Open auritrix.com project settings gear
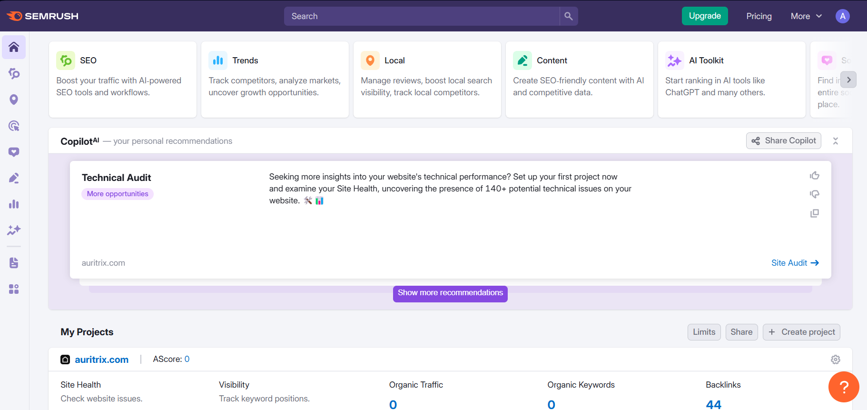This screenshot has width=867, height=410. [x=836, y=360]
